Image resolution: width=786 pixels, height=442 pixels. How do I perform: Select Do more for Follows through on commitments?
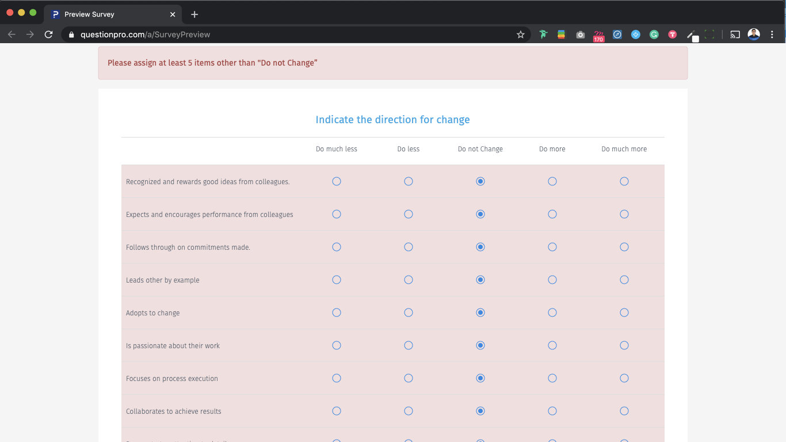pyautogui.click(x=552, y=247)
